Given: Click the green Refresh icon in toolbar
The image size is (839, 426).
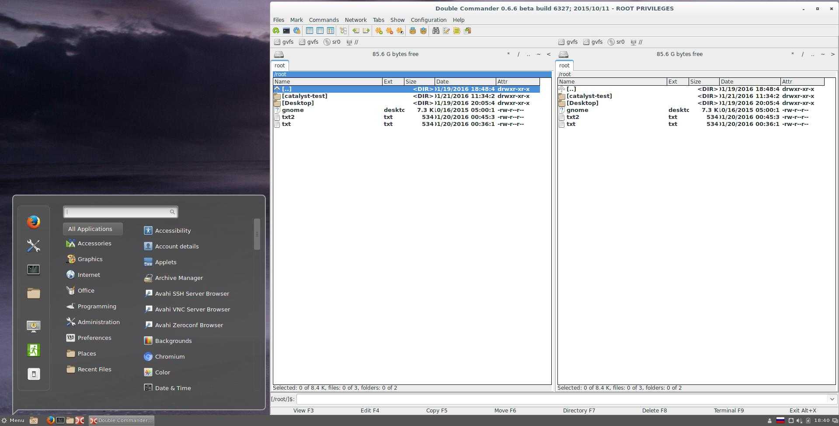Looking at the screenshot, I should click(x=276, y=31).
